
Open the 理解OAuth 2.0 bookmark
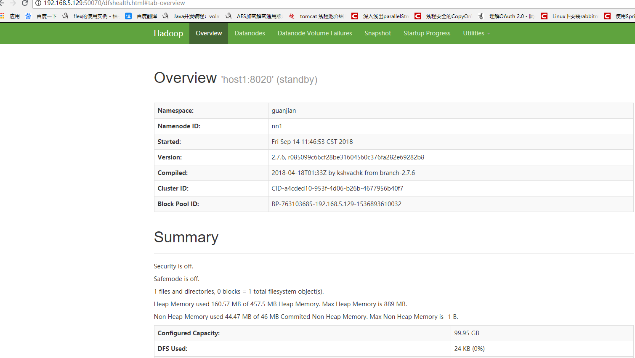[506, 16]
